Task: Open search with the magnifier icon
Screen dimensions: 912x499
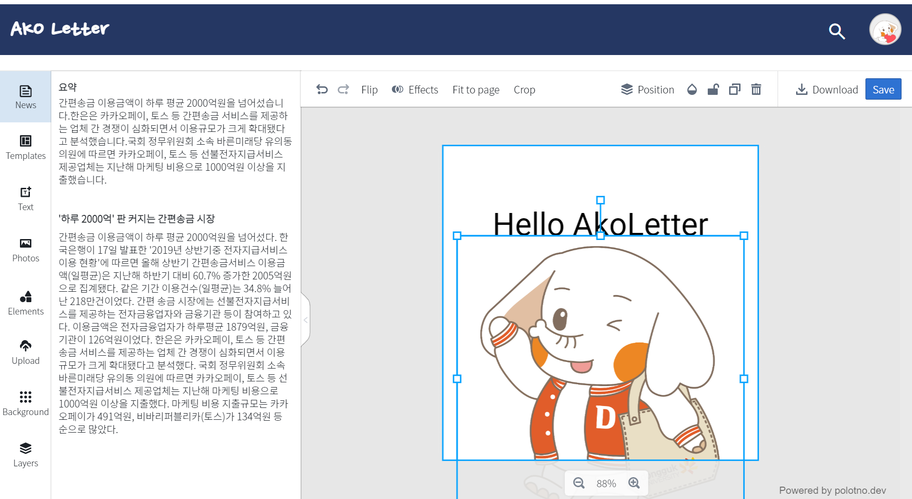Action: (837, 31)
